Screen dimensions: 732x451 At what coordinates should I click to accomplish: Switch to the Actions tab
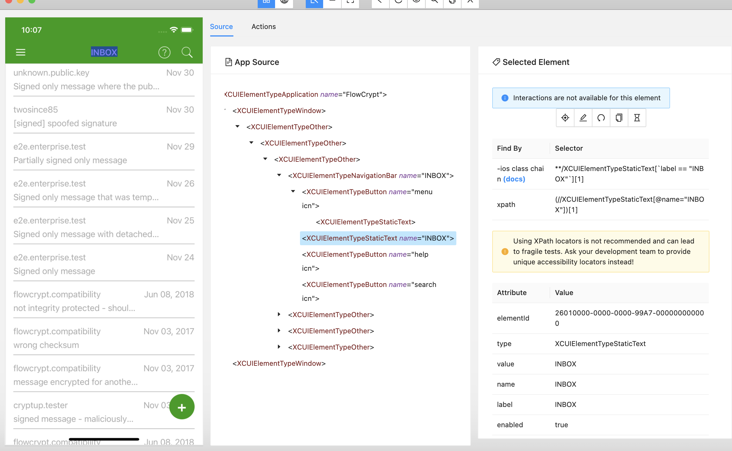click(263, 27)
